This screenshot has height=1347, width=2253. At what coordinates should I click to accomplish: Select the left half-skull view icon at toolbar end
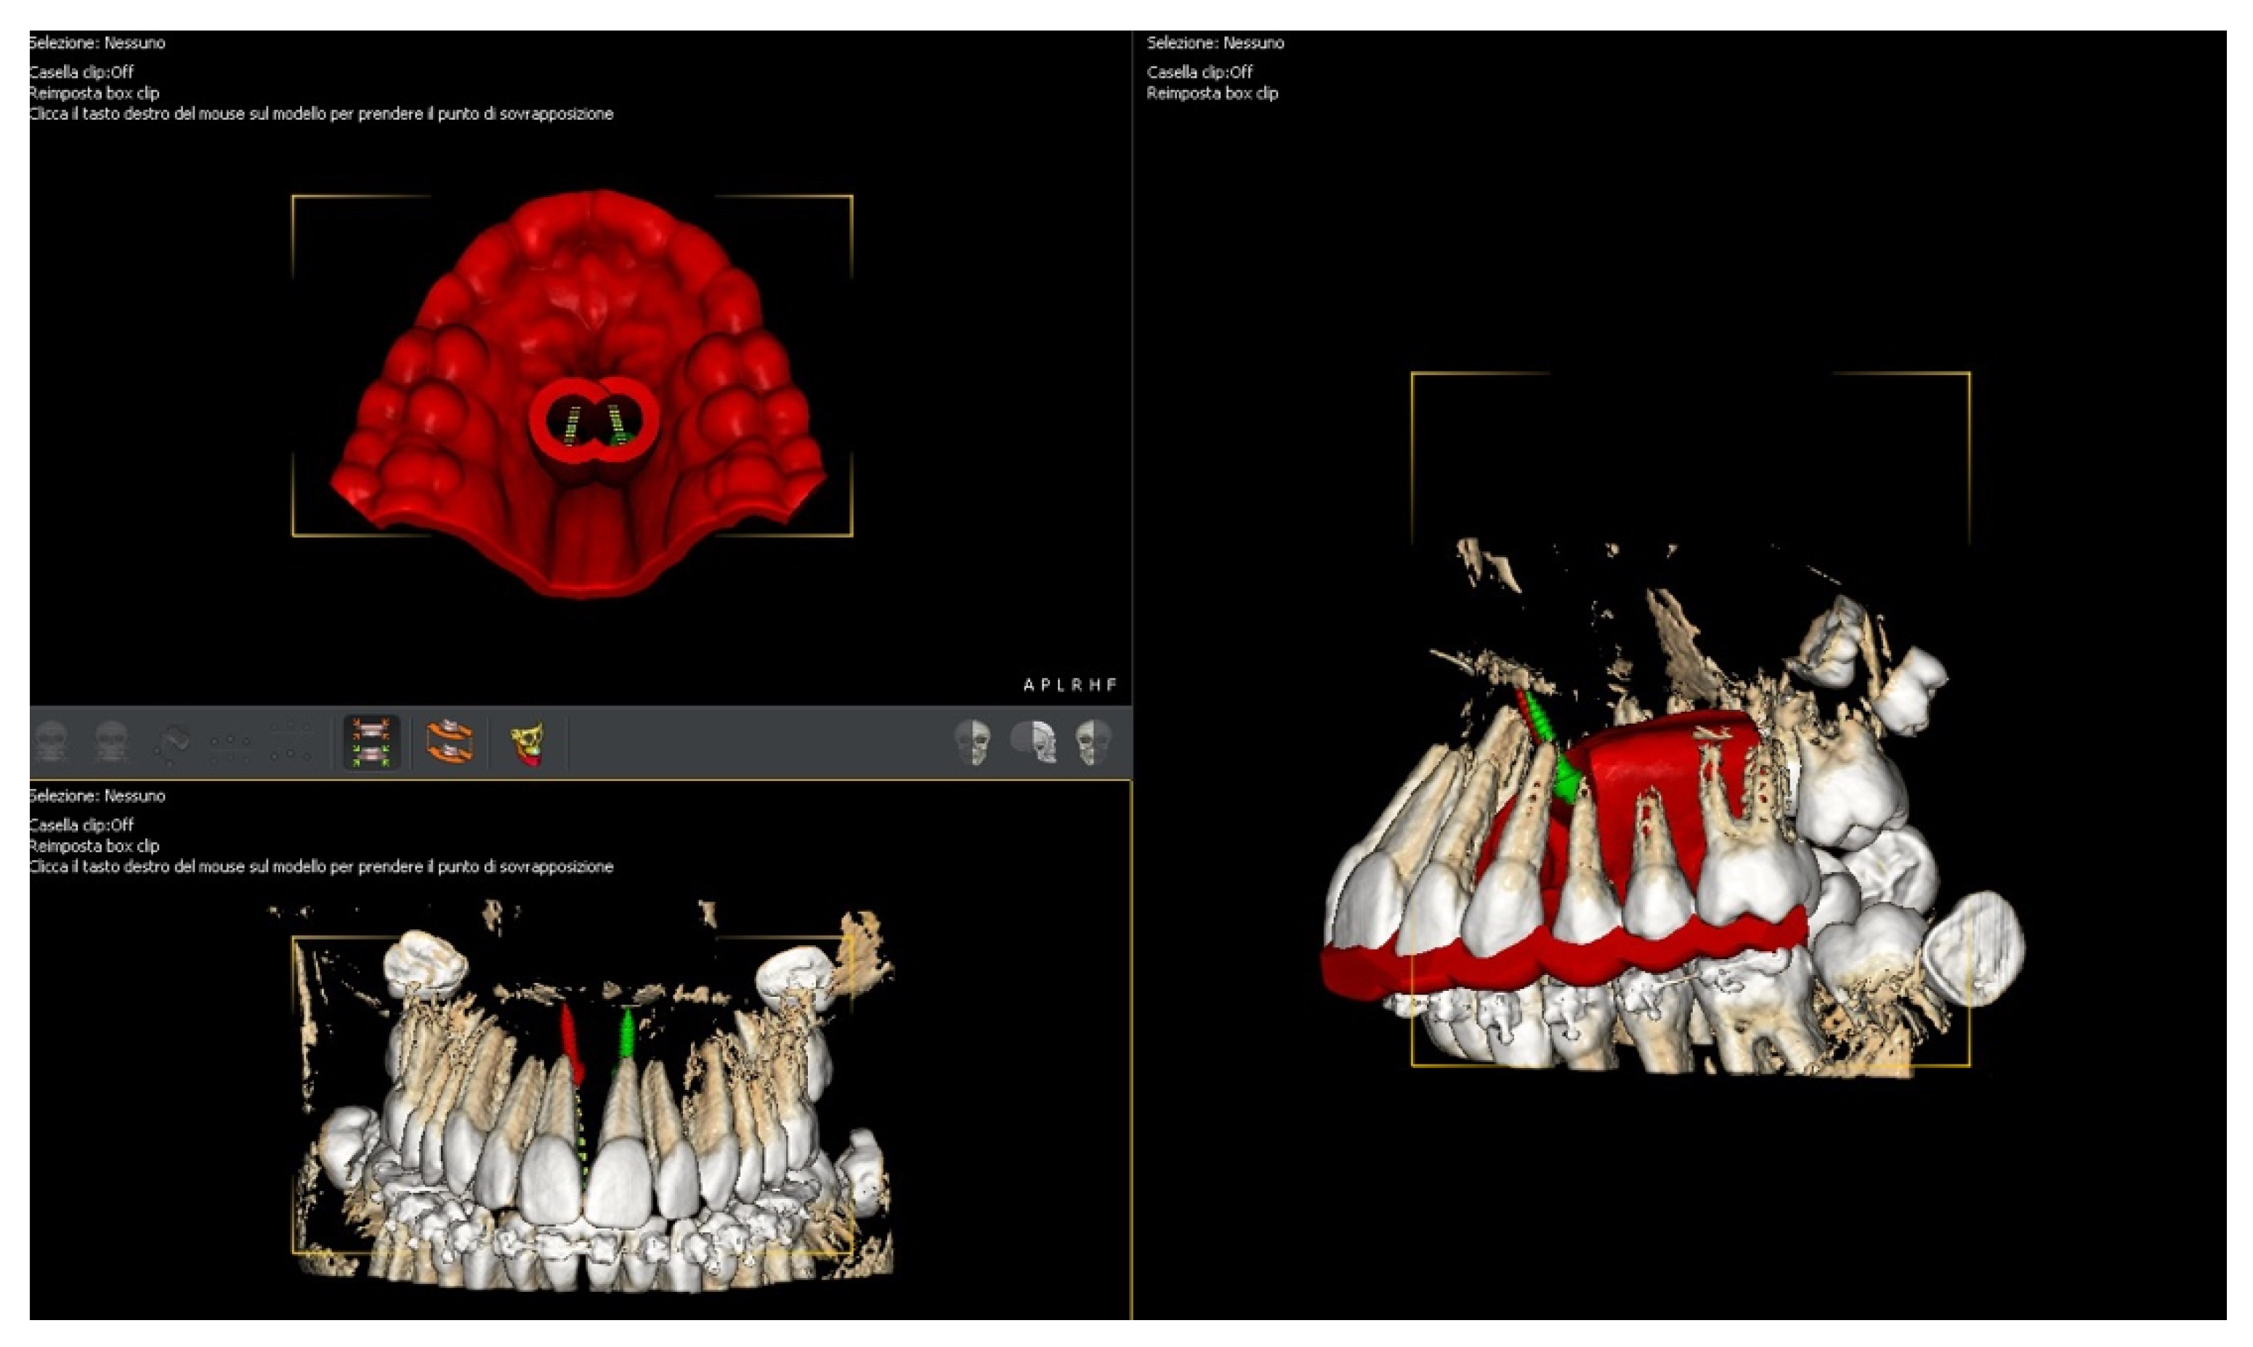coord(1094,742)
